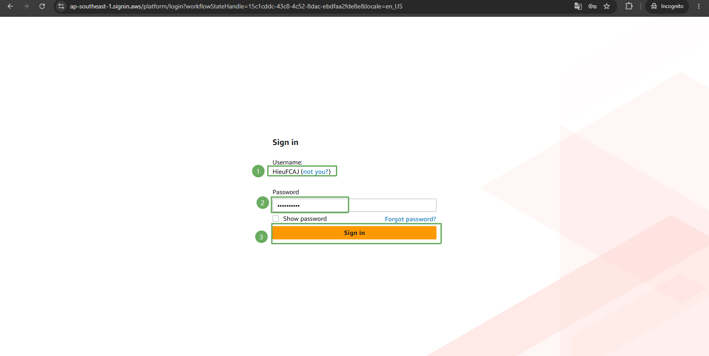Open the "Forgot password?" link

tap(410, 219)
